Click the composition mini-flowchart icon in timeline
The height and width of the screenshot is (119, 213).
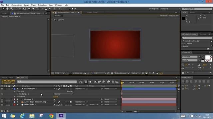(81, 82)
